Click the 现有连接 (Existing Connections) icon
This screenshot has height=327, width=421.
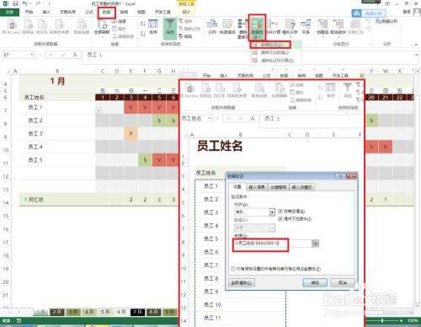click(82, 27)
